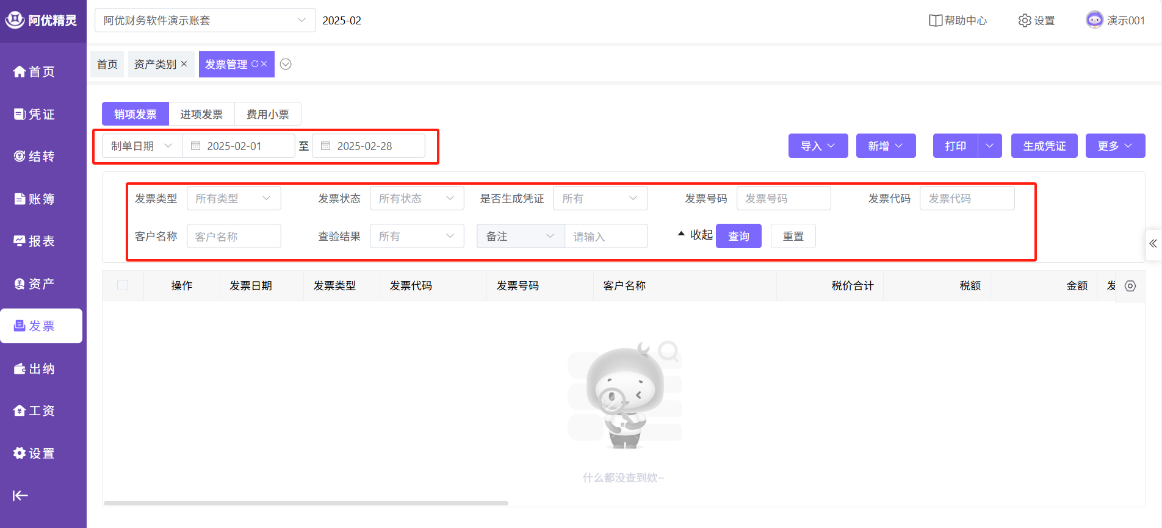Open 帮助中心 help center book icon
1162x528 pixels.
(935, 21)
